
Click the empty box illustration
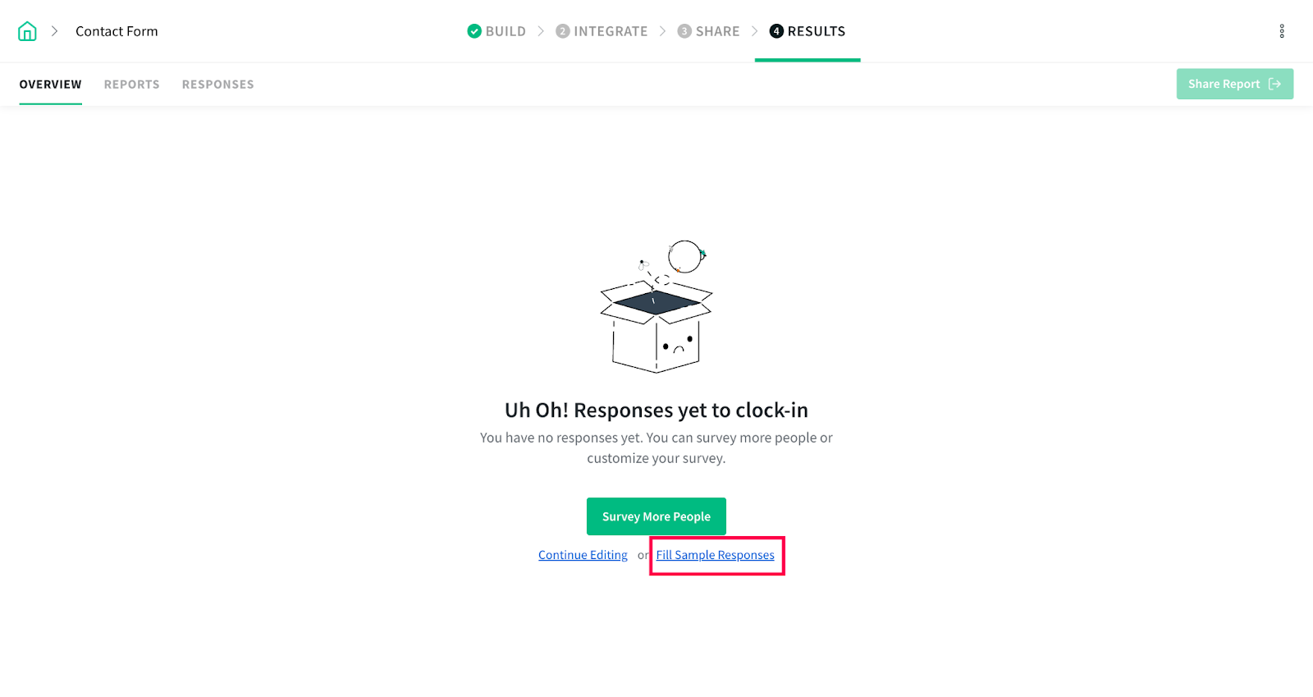tap(656, 306)
